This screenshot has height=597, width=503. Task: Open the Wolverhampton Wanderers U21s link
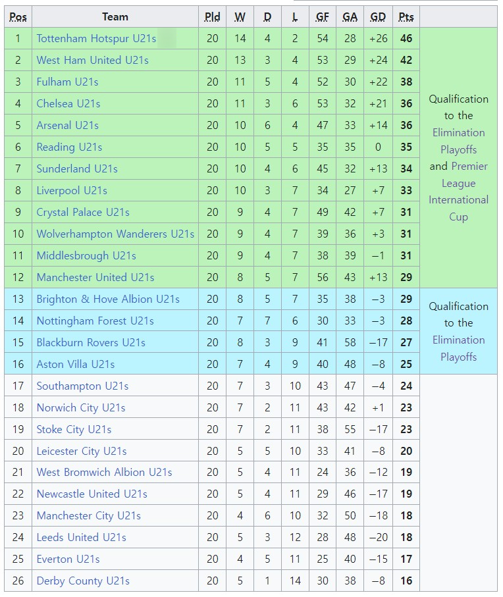pyautogui.click(x=115, y=234)
